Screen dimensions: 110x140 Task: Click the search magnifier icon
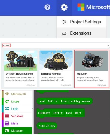108,45
